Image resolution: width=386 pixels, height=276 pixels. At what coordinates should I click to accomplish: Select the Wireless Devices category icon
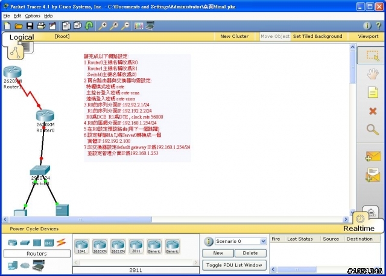pyautogui.click(x=49, y=243)
